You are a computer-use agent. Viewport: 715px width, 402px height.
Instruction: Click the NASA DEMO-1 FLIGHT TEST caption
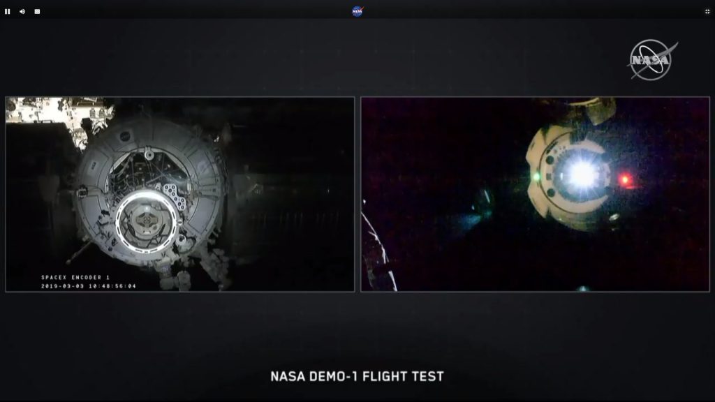[357, 376]
